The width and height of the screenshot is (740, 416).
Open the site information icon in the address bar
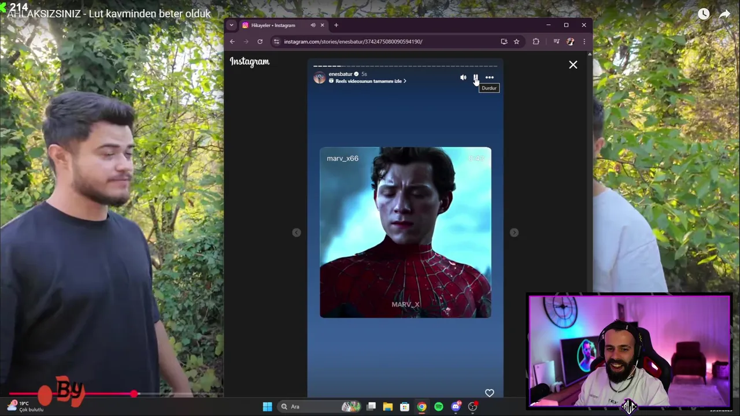click(276, 42)
